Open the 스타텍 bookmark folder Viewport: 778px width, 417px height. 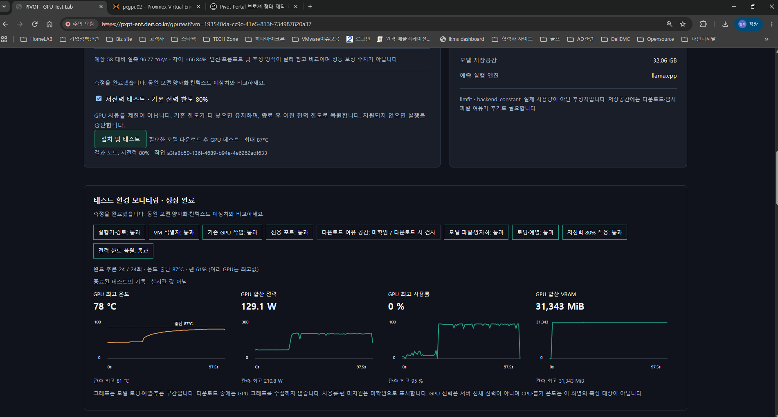[184, 39]
